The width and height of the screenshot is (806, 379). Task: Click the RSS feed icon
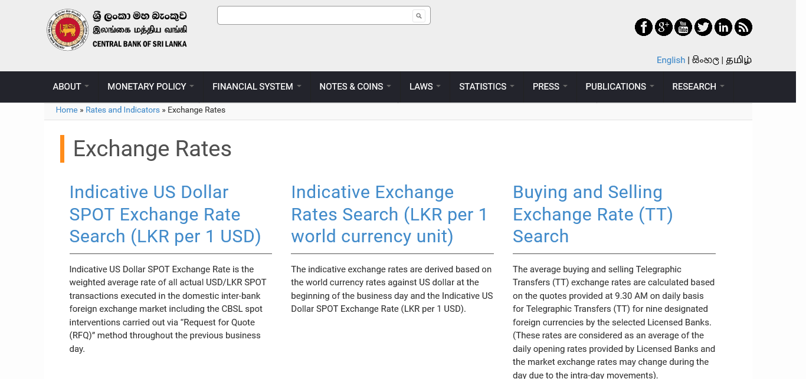(x=743, y=27)
